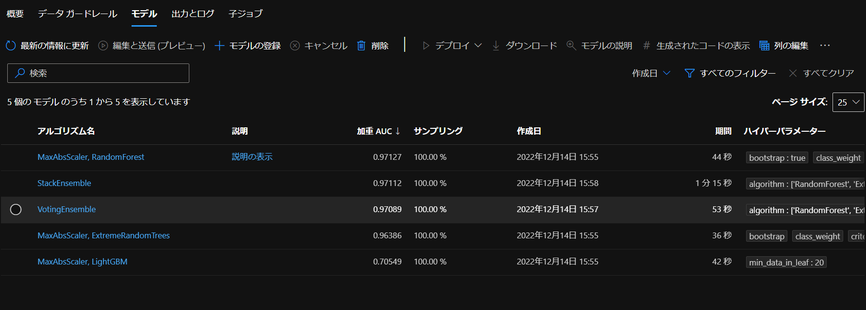Image resolution: width=866 pixels, height=310 pixels.
Task: Click the 列の編集 table icon
Action: [x=764, y=46]
